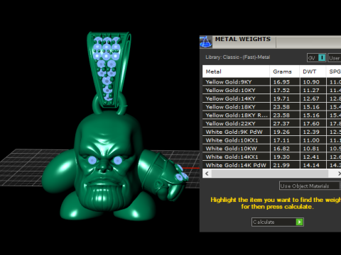The image size is (341, 255).
Task: Click the left scroll arrow of table
Action: 207,174
